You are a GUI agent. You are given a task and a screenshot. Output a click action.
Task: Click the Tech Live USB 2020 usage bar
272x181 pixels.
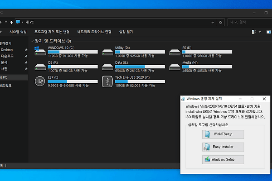click(140, 81)
